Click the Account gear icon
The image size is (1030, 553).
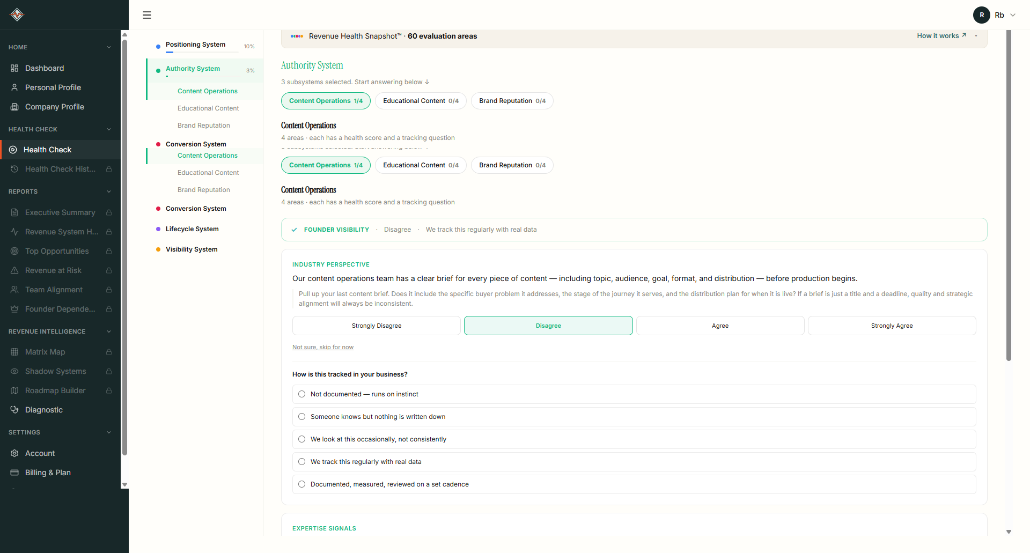[x=14, y=453]
